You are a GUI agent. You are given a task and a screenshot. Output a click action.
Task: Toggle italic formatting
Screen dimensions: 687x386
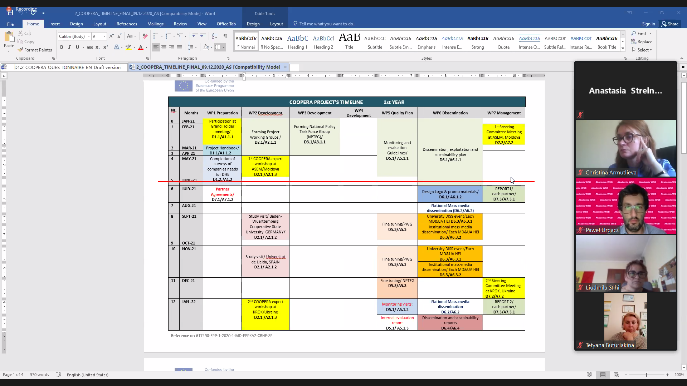pos(69,47)
